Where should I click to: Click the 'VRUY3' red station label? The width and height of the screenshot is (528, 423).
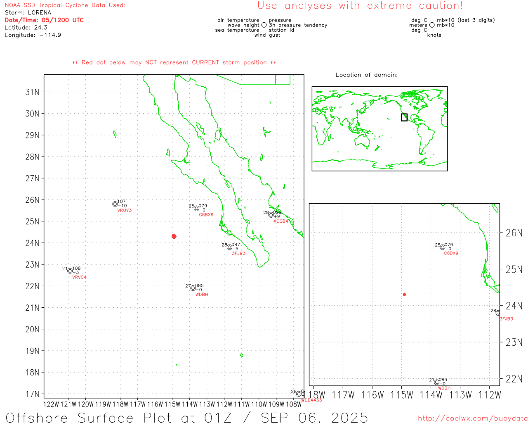[x=125, y=210]
